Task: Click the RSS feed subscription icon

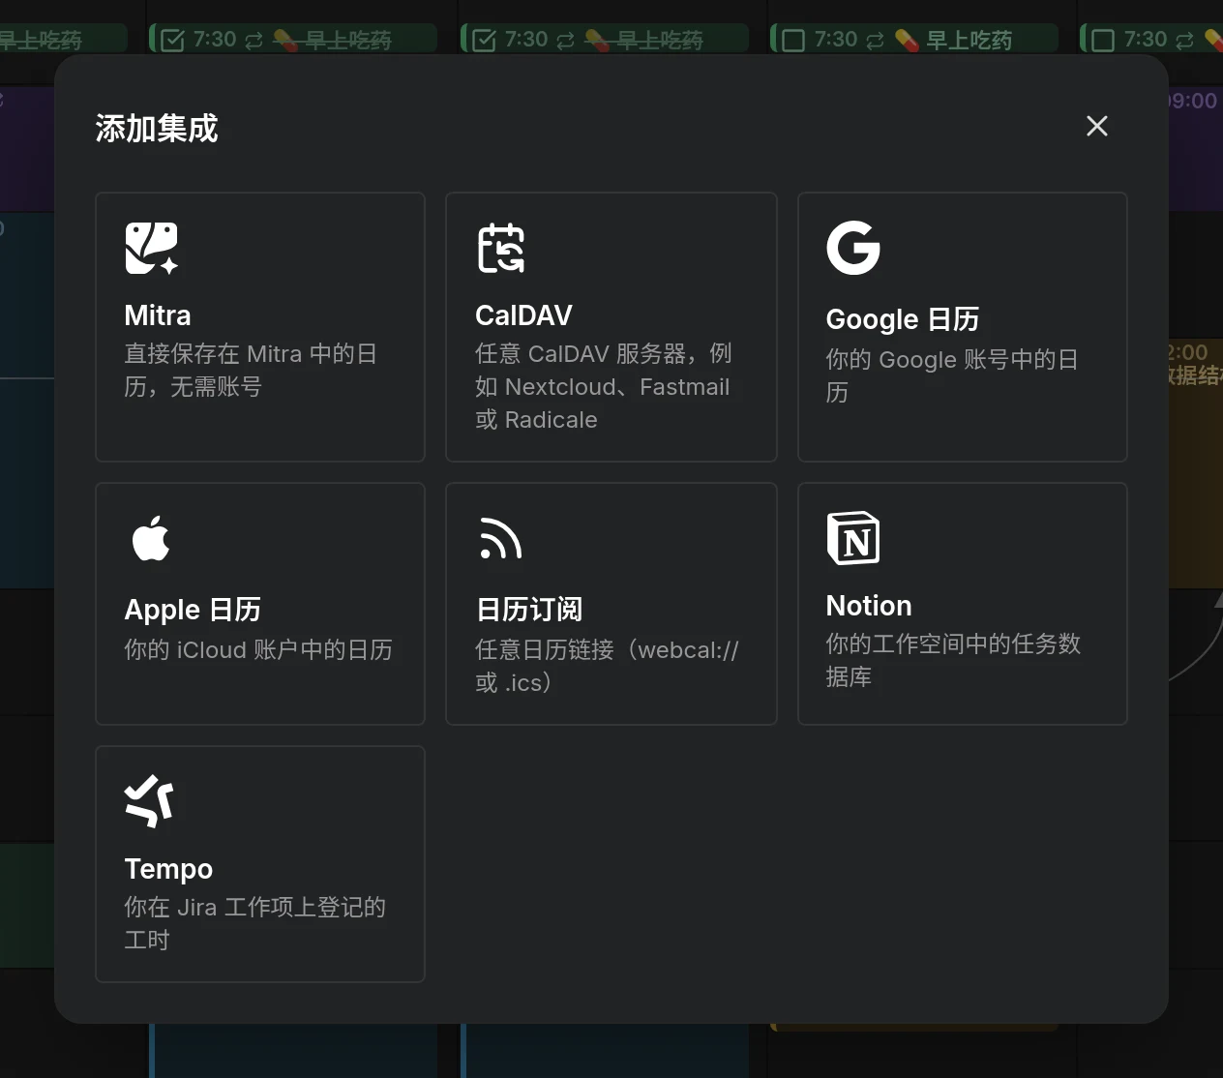Action: point(501,538)
